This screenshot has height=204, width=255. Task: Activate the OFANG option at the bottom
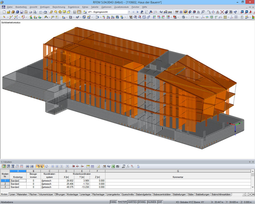tap(141, 202)
